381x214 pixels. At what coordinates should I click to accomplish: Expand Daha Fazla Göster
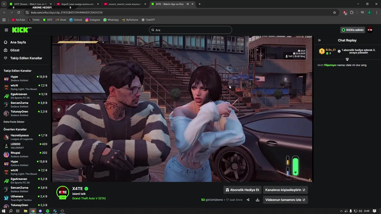click(14, 122)
